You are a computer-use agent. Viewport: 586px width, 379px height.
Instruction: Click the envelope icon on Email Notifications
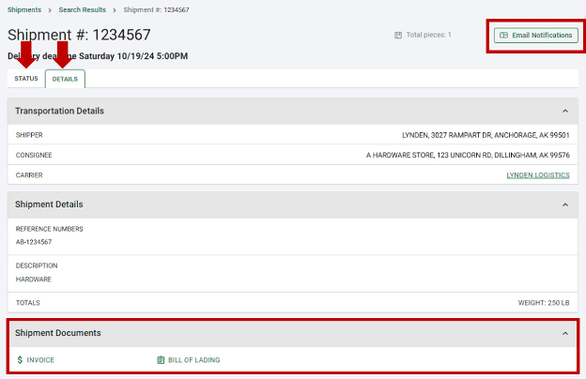pyautogui.click(x=503, y=36)
